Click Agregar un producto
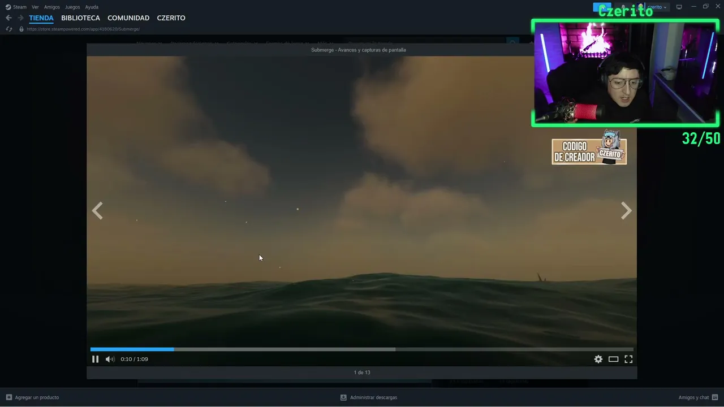 pos(32,397)
